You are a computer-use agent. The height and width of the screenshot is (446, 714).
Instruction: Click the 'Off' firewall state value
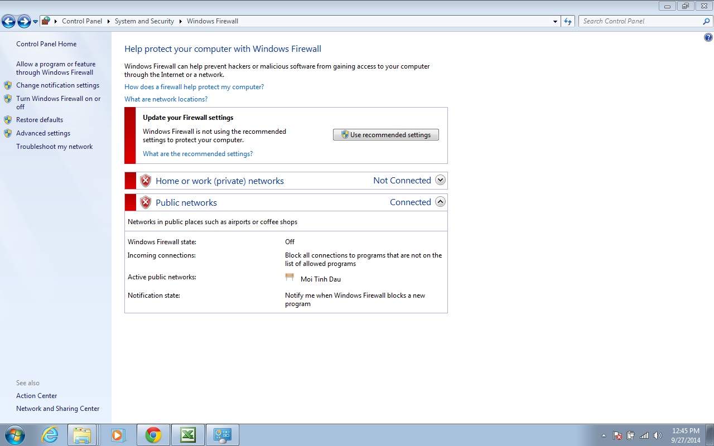290,242
